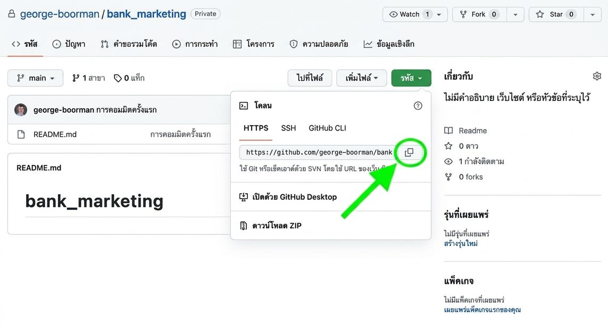Open the คำขอรวมโค้ด pull requests tab
Screen dimensions: 608x334
pyautogui.click(x=129, y=44)
